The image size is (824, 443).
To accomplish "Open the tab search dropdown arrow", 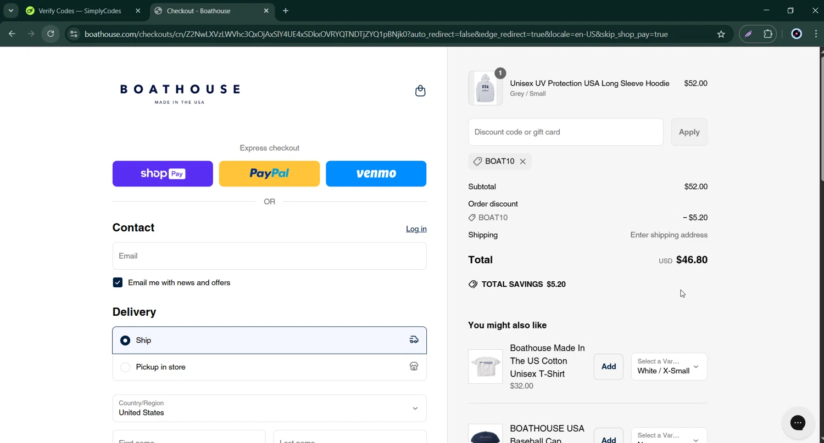I will pos(10,10).
